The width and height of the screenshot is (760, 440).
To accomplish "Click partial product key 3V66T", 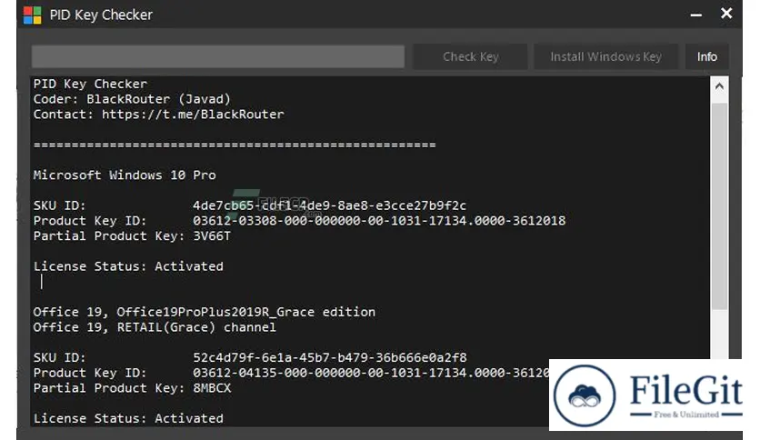I will pos(212,236).
